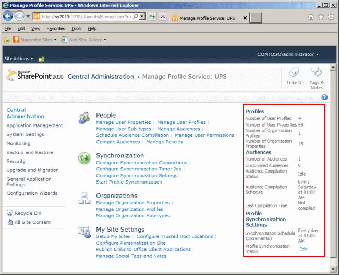This screenshot has width=339, height=275.
Task: Open Backup and Restore in left navigation
Action: (30, 152)
